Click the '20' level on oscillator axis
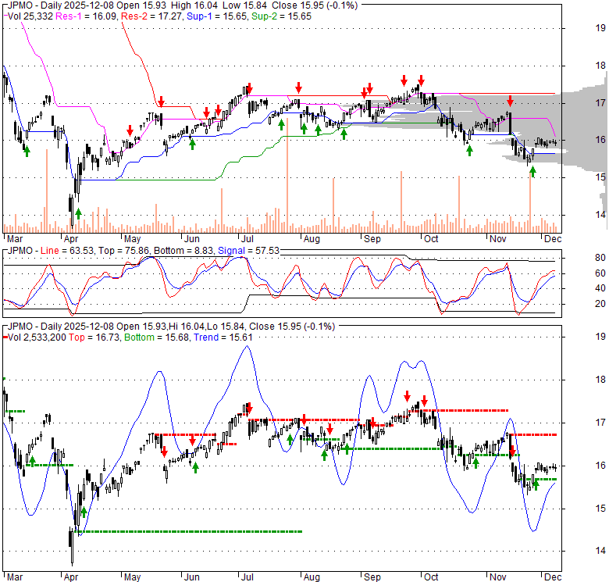This screenshot has height=582, width=609. click(600, 303)
